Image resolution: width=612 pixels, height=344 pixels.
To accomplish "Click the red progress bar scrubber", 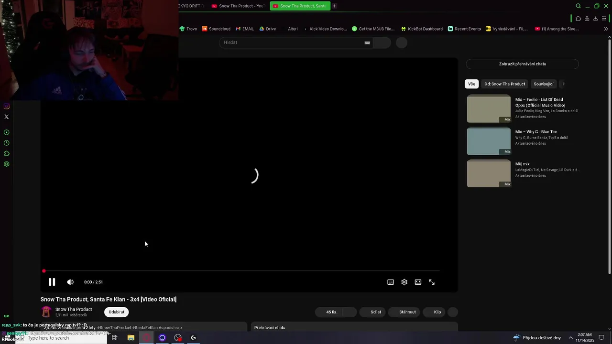I will coord(44,271).
